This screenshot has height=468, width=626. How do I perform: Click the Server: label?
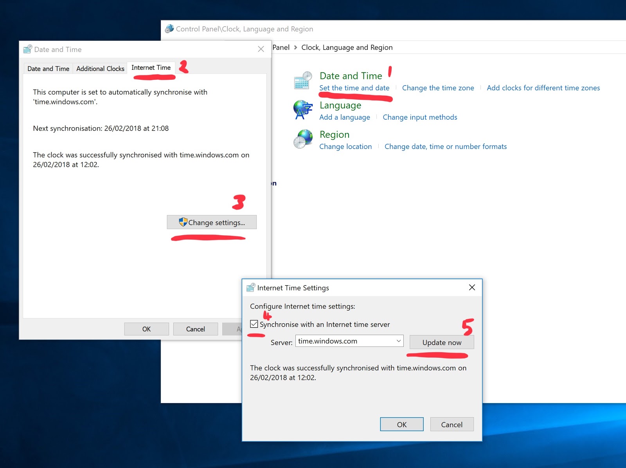(x=281, y=342)
